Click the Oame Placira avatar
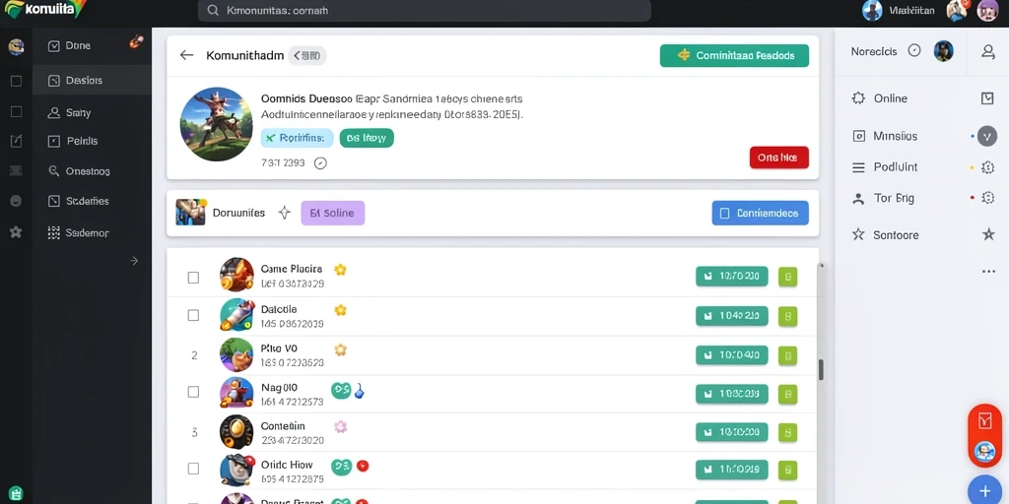This screenshot has width=1009, height=504. [236, 276]
